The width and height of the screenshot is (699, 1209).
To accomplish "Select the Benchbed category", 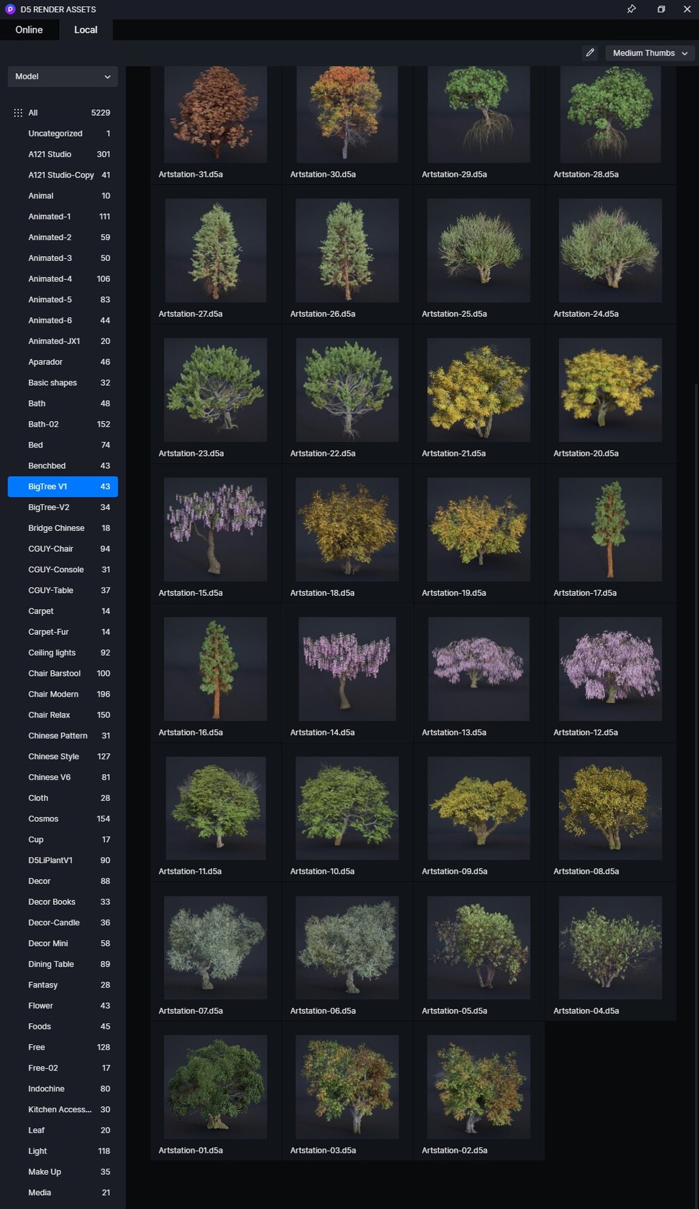I will 63,466.
